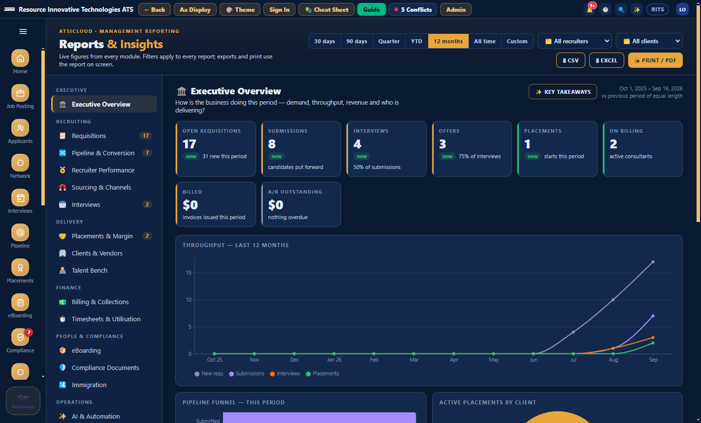Open Compliance with the 7 badge
The image size is (701, 423).
[20, 338]
